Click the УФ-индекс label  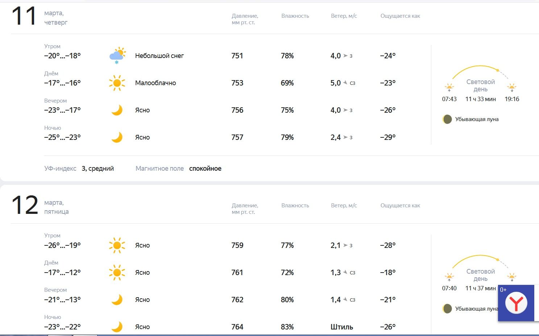(x=60, y=169)
